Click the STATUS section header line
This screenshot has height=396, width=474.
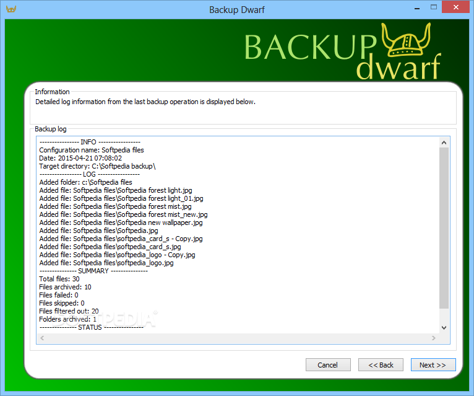tap(92, 327)
